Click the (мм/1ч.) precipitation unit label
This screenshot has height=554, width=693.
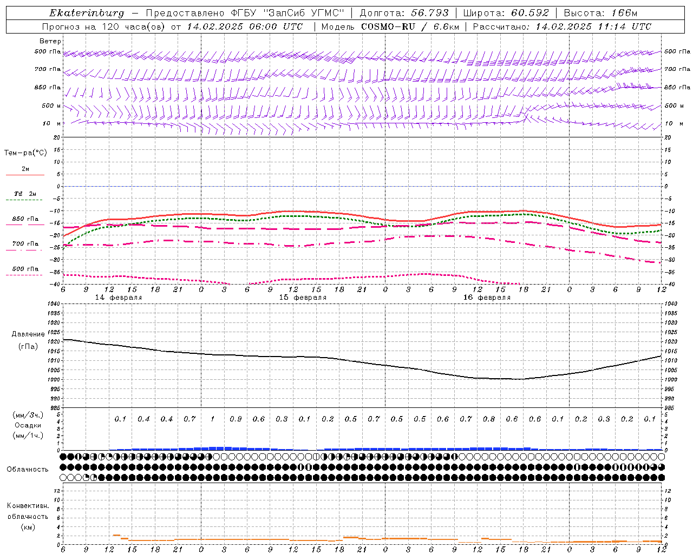coord(28,436)
